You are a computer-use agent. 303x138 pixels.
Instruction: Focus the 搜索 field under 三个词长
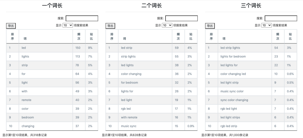(281, 18)
